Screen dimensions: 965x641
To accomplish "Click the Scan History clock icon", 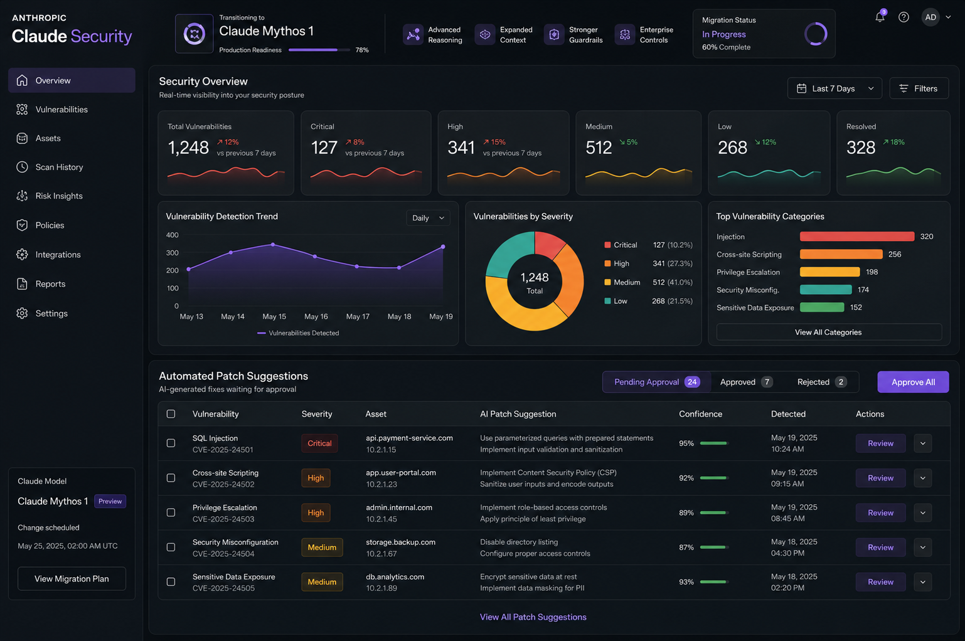I will tap(22, 167).
